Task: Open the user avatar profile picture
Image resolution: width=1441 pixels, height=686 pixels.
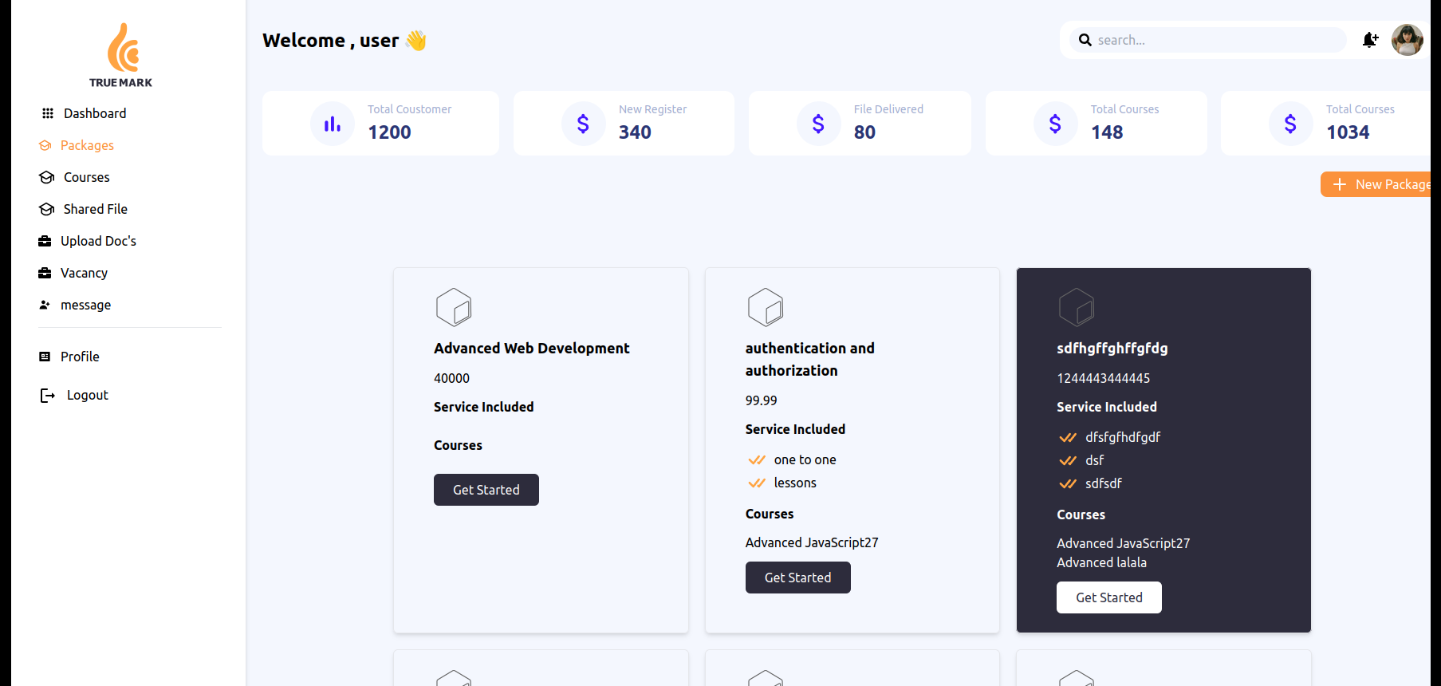Action: (x=1407, y=40)
